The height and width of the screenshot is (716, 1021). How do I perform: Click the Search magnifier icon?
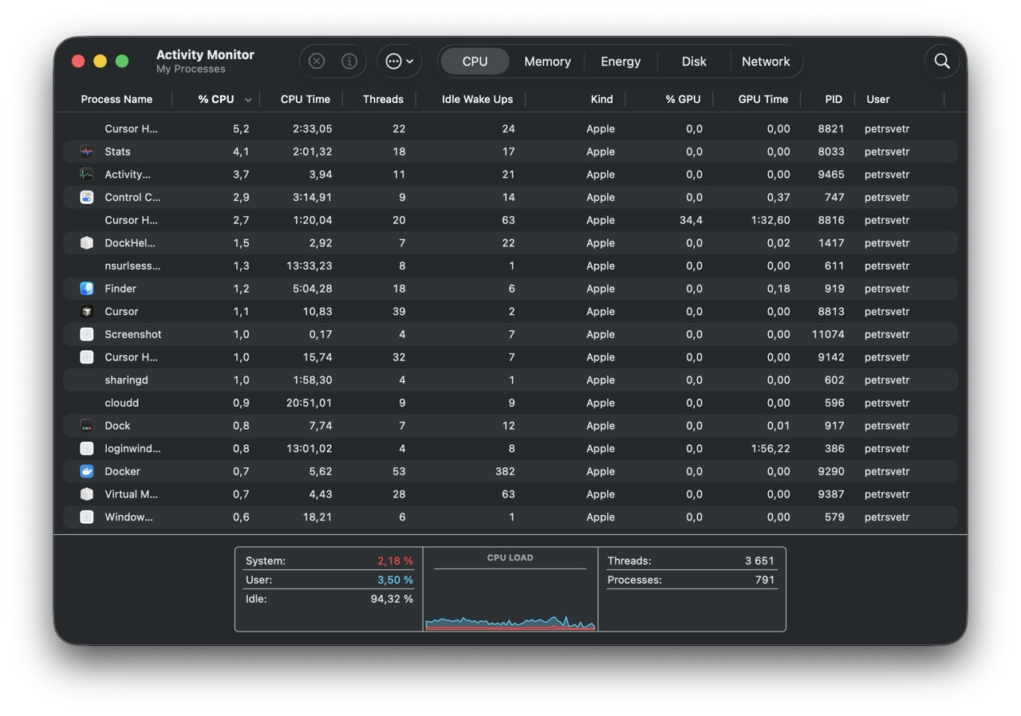942,61
